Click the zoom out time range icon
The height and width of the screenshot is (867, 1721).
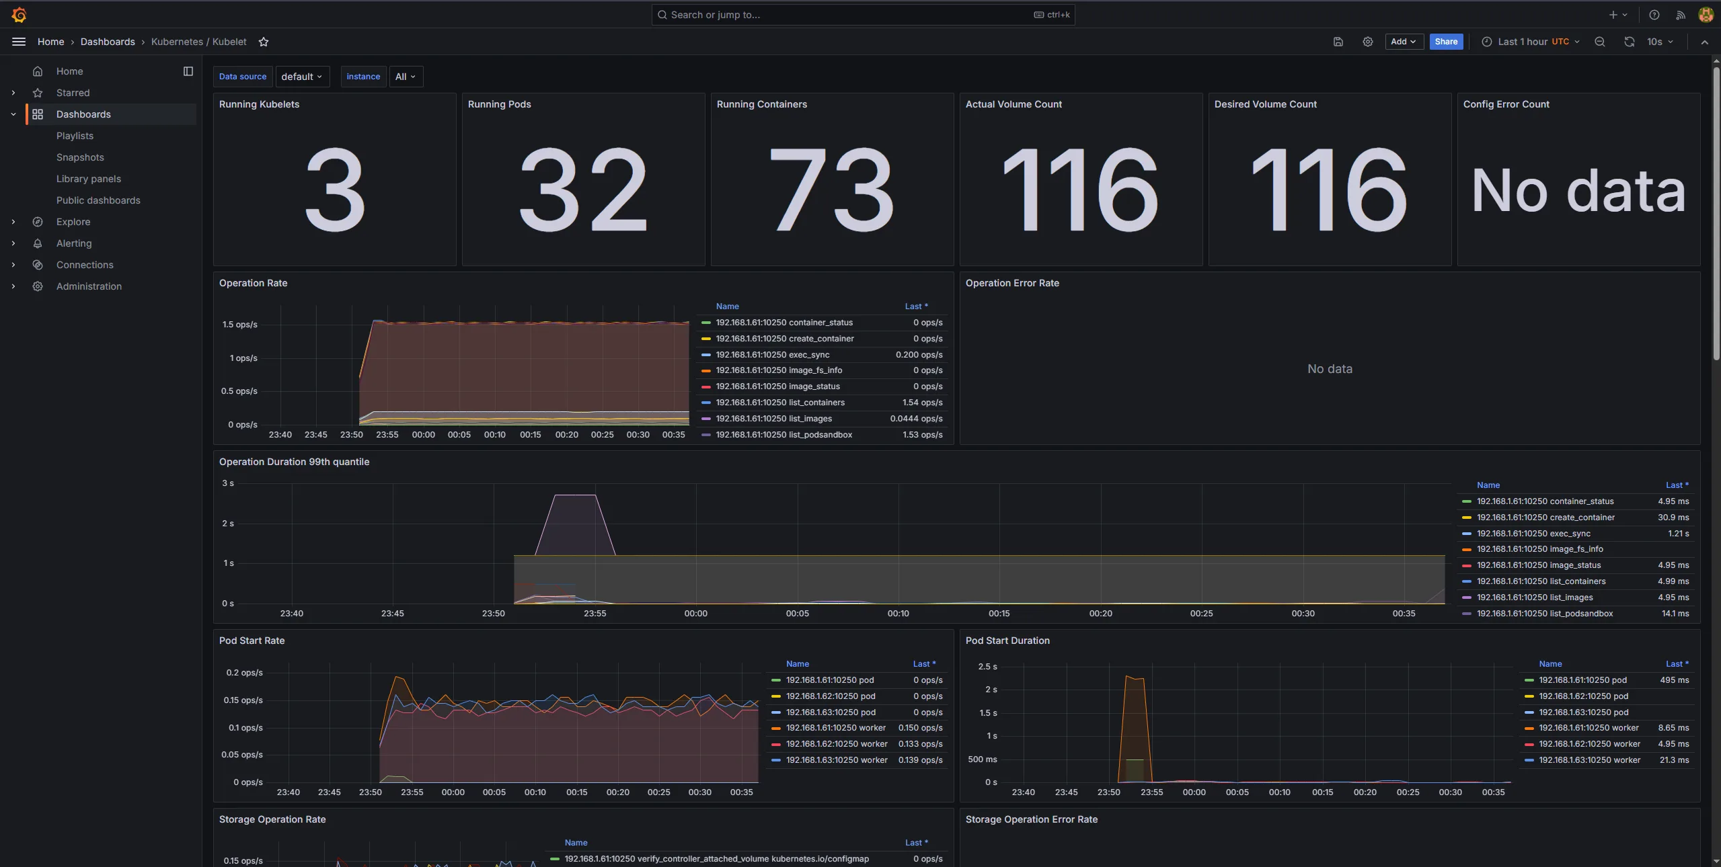pos(1600,42)
